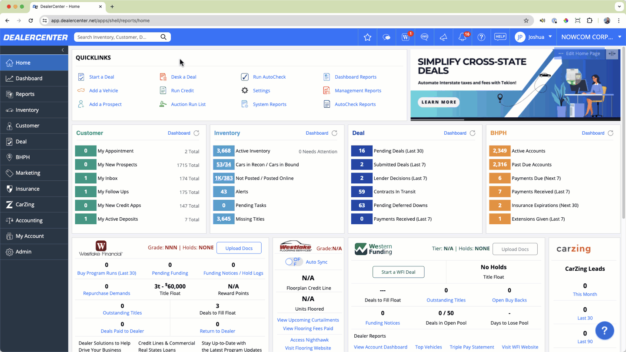Viewport: 626px width, 352px height.
Task: Open the System Reports quicklink
Action: (x=270, y=104)
